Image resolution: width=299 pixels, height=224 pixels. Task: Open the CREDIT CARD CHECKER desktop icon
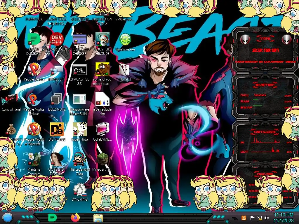coord(79,40)
